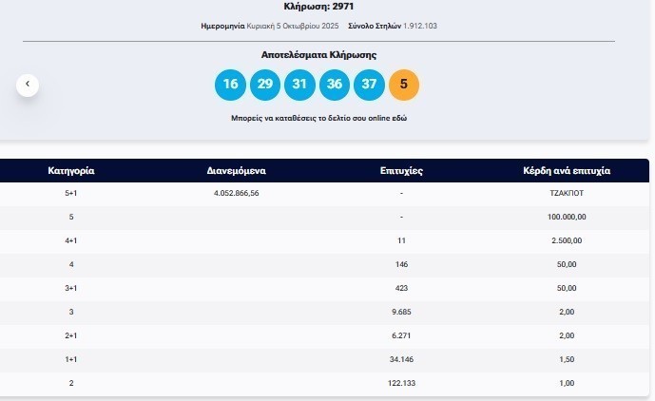Open the online ticket submission link

pos(318,119)
